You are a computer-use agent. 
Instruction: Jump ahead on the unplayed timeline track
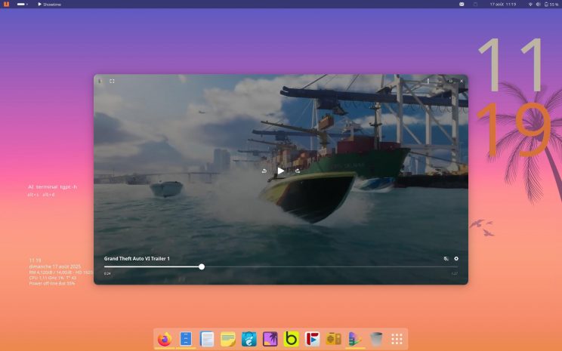pos(331,266)
